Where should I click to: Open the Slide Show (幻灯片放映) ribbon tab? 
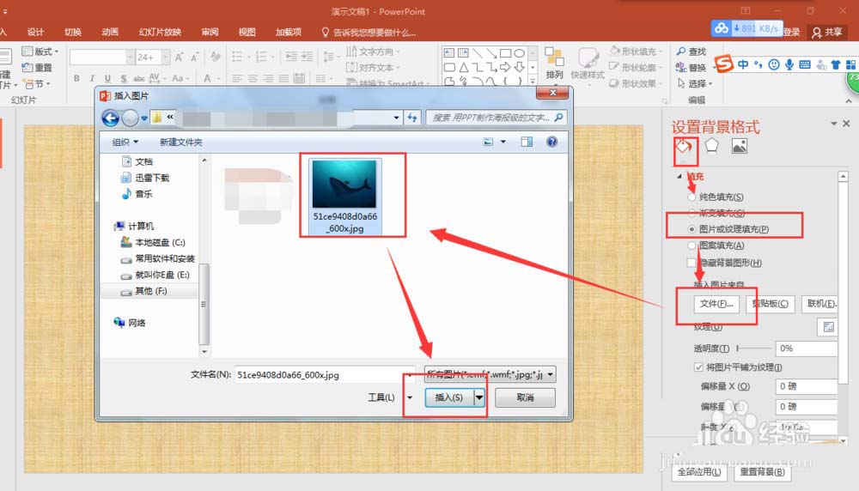coord(160,33)
